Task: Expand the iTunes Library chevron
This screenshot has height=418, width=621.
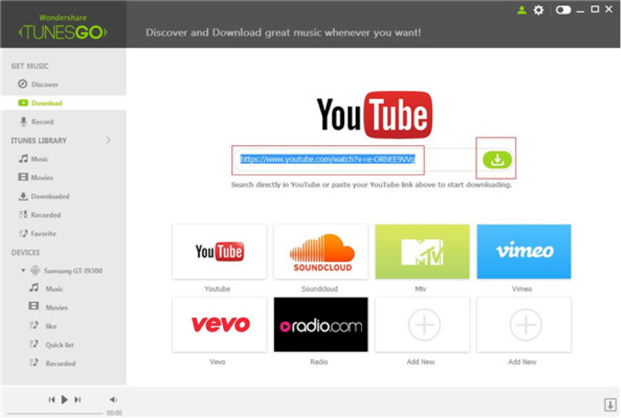Action: pyautogui.click(x=108, y=140)
